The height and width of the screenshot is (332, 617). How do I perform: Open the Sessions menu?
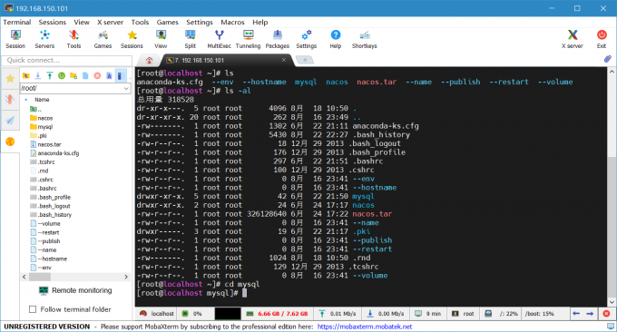pyautogui.click(x=53, y=22)
